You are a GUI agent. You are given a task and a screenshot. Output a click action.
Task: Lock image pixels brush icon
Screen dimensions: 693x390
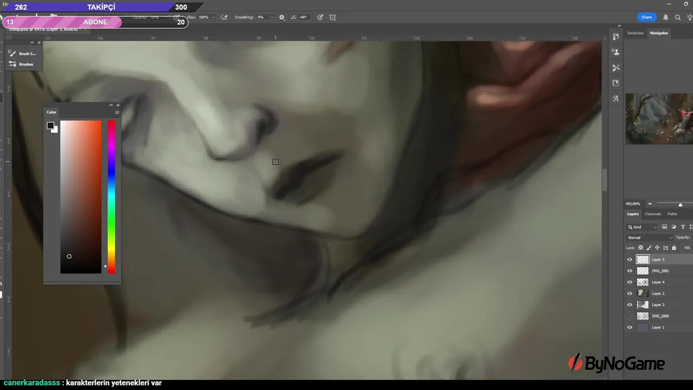pyautogui.click(x=649, y=248)
